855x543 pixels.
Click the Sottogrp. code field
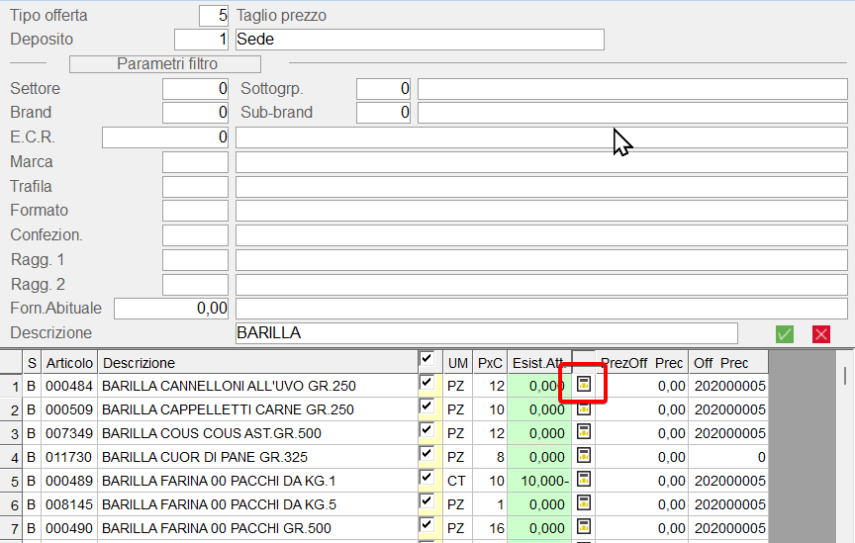coord(383,89)
